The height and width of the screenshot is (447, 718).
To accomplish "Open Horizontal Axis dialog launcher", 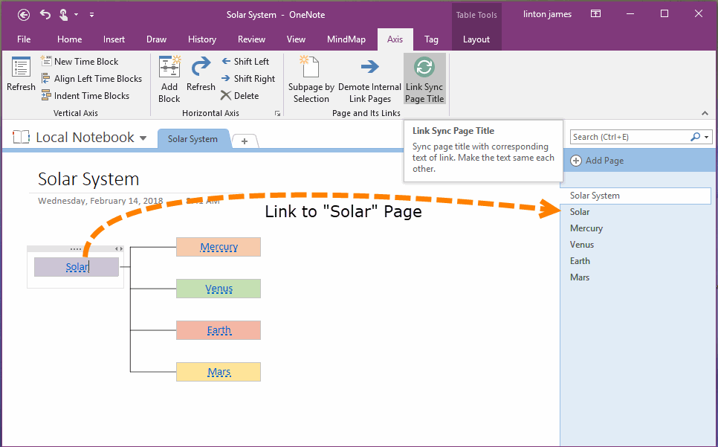I will [277, 113].
